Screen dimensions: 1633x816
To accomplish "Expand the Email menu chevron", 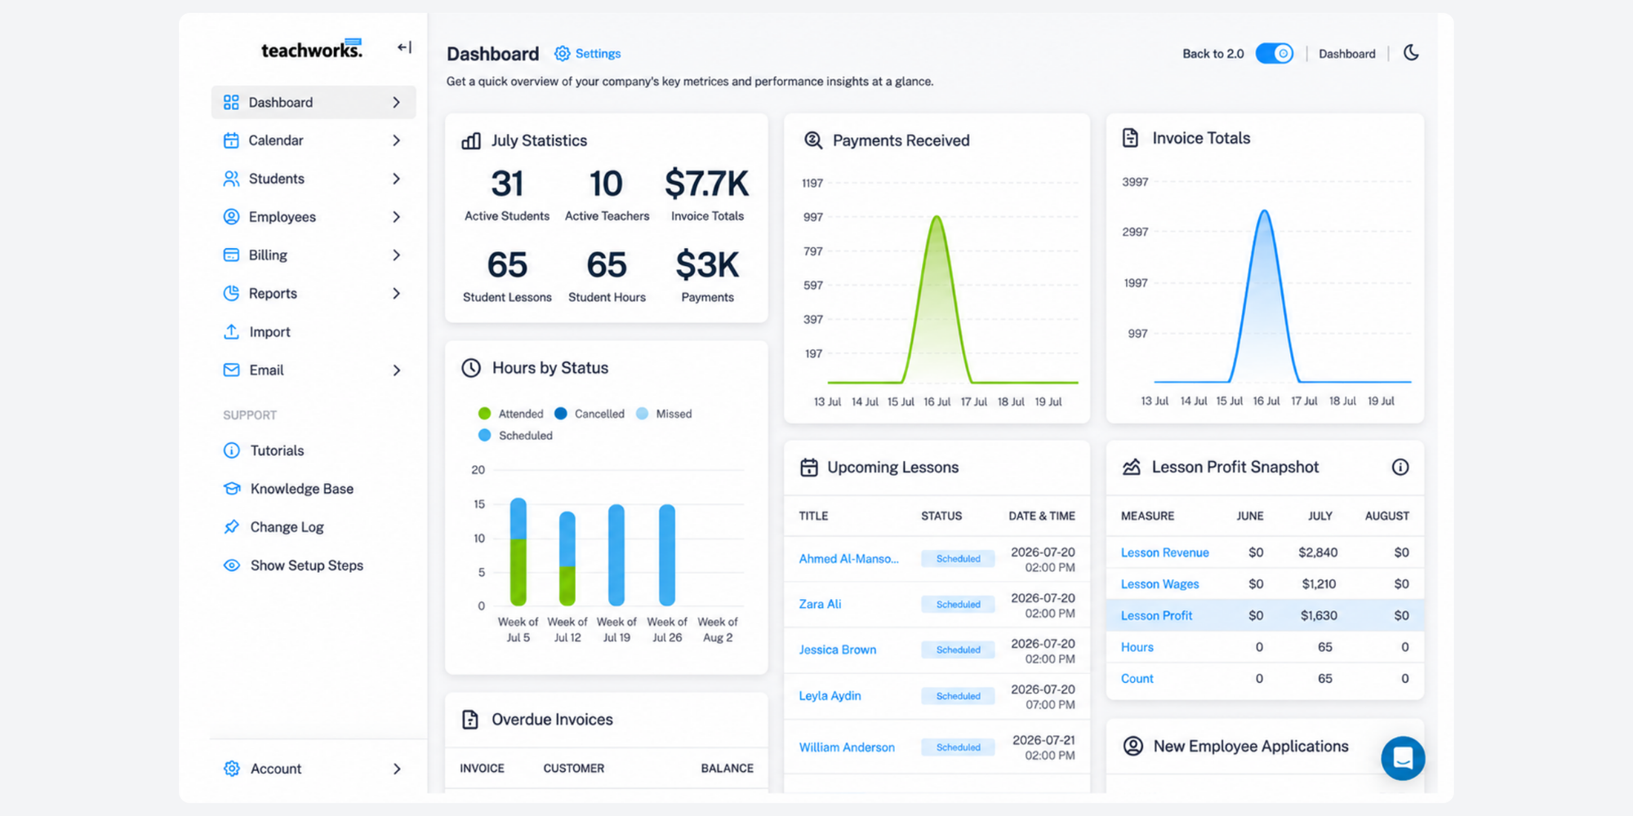I will click(396, 370).
